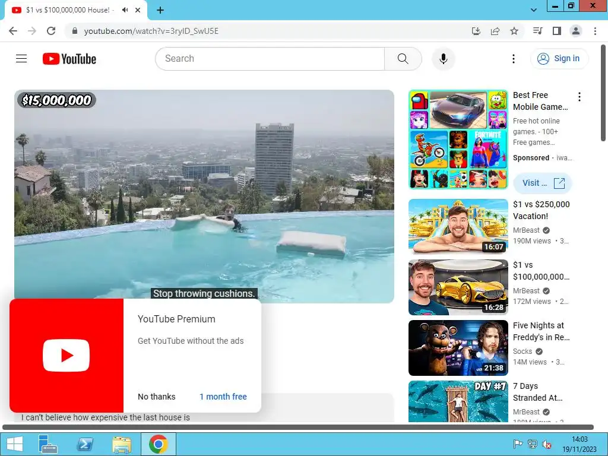
Task: Open the Windows Start menu
Action: [x=14, y=444]
